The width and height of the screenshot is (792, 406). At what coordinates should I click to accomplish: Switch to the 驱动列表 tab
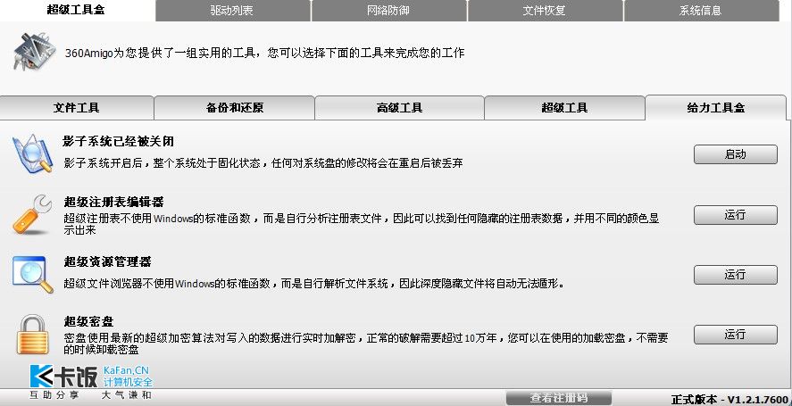pyautogui.click(x=232, y=11)
